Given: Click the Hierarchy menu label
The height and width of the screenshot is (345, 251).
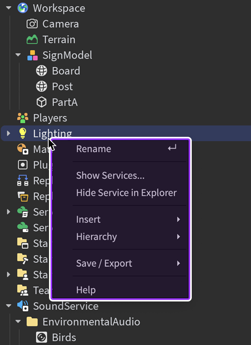Looking at the screenshot, I should [x=96, y=237].
